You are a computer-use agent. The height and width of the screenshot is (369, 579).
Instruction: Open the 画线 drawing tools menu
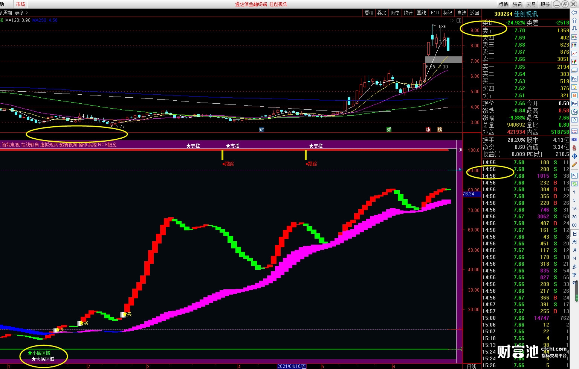tap(421, 13)
